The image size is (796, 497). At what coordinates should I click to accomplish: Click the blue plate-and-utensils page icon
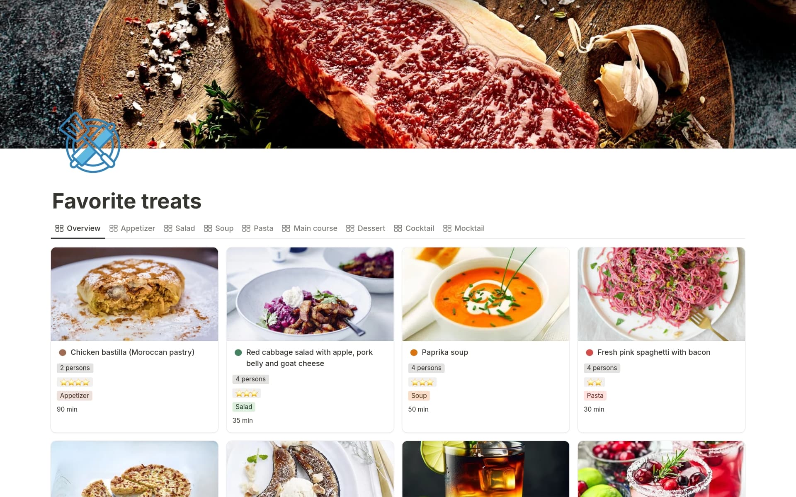click(90, 143)
